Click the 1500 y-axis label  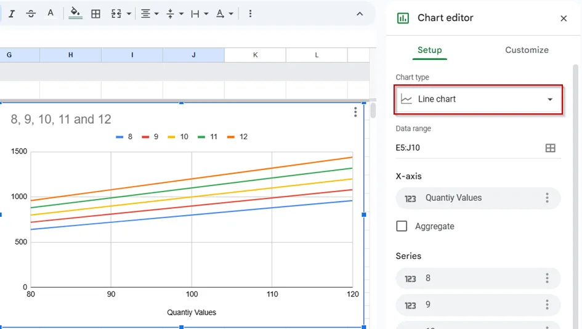tap(19, 151)
